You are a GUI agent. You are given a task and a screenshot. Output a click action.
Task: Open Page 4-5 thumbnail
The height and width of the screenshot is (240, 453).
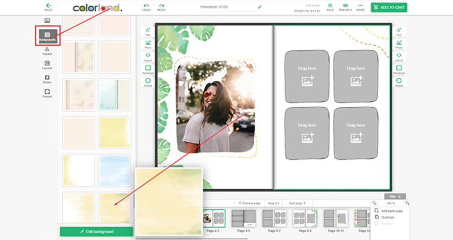[243, 220]
